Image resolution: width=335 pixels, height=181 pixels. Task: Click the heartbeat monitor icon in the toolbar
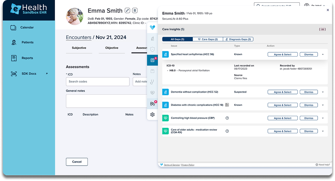pos(152,93)
